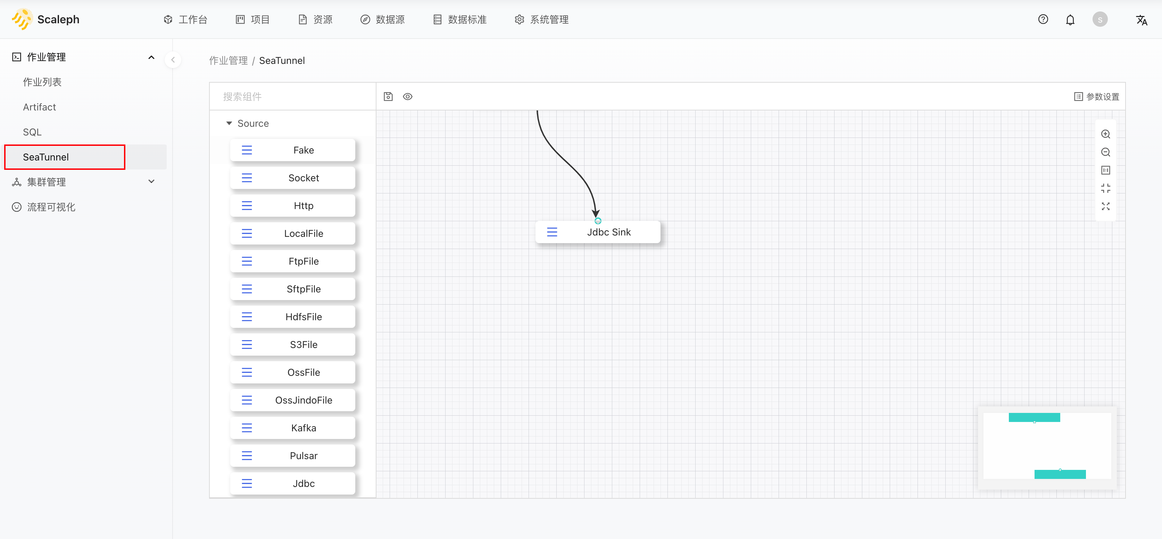Save the SeaTunnel job with floppy disk icon
This screenshot has height=539, width=1162.
(x=388, y=96)
